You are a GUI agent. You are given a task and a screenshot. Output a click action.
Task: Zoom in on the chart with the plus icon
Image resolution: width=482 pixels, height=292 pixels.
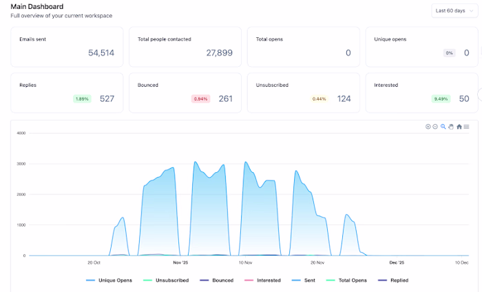(428, 127)
